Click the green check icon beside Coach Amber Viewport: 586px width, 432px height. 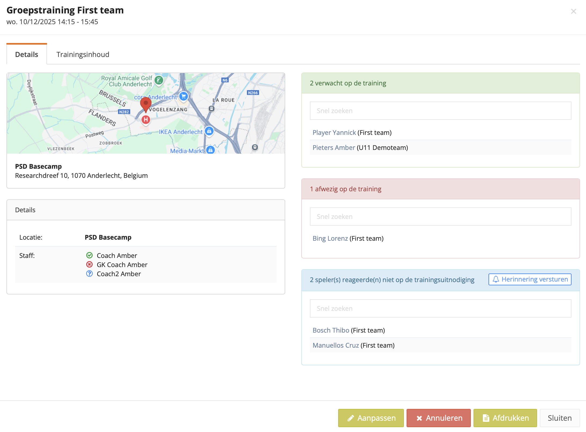pyautogui.click(x=89, y=255)
